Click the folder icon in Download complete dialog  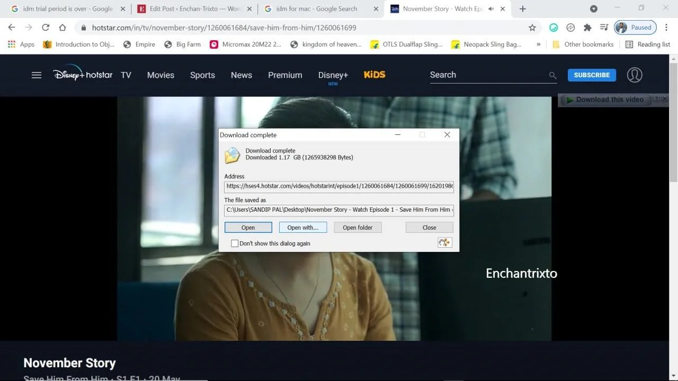(232, 155)
